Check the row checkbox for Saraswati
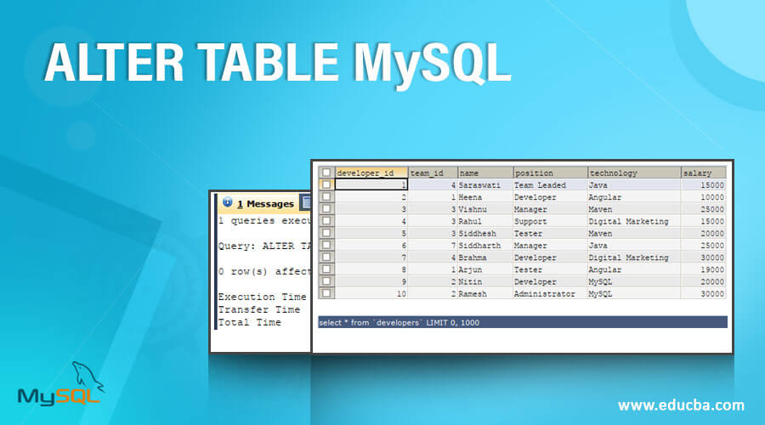This screenshot has height=425, width=765. pyautogui.click(x=326, y=185)
